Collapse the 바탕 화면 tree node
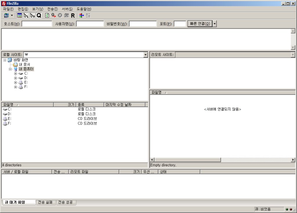This screenshot has height=213, width=297. [5, 60]
